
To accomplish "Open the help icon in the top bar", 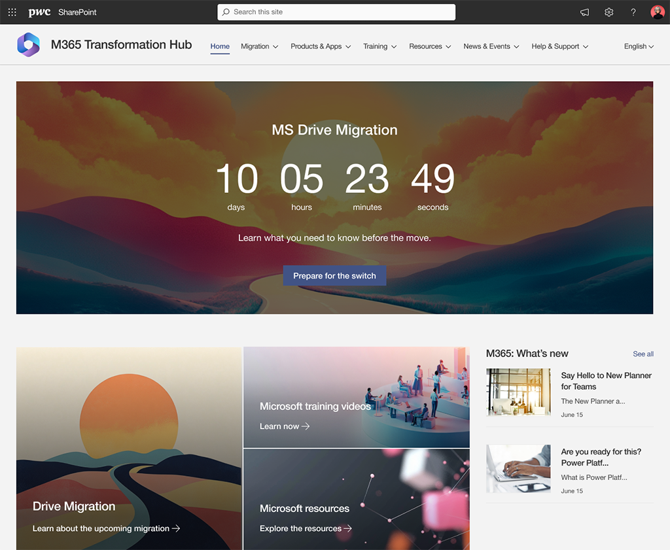I will tap(633, 12).
